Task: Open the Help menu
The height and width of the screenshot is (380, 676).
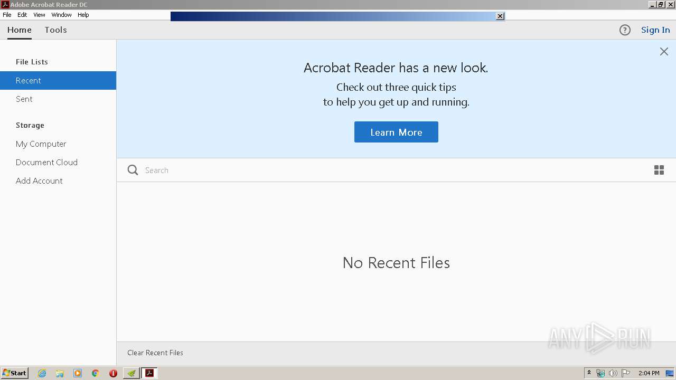Action: tap(83, 15)
